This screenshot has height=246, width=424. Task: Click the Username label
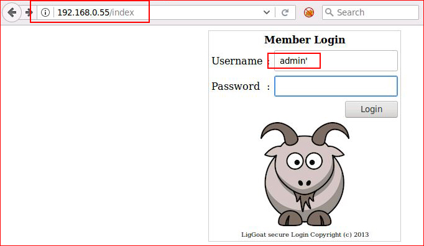pyautogui.click(x=237, y=61)
